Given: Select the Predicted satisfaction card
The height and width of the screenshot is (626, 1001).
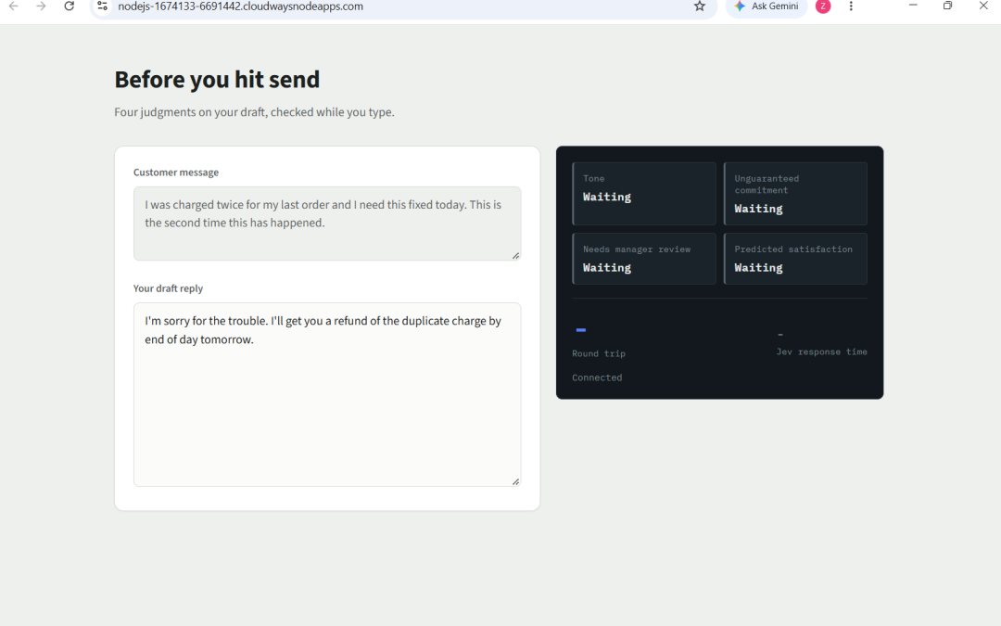Looking at the screenshot, I should point(795,259).
